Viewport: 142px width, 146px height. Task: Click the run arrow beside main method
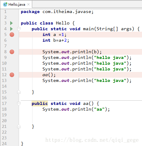tap(11, 29)
